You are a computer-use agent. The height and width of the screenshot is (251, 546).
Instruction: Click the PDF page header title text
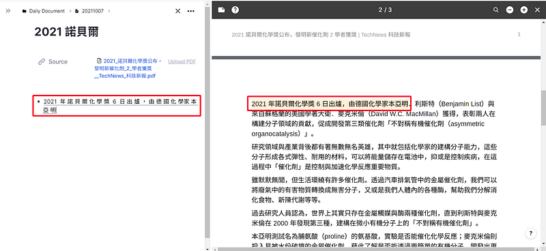point(321,35)
